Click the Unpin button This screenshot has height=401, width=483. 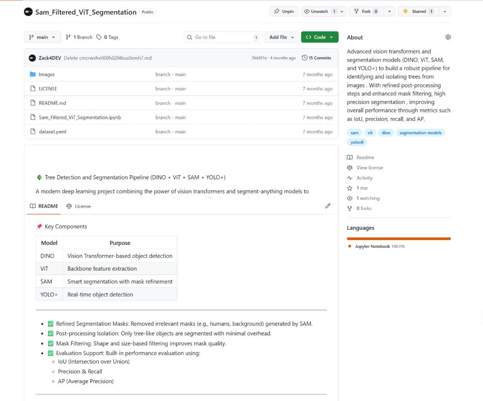[x=284, y=12]
